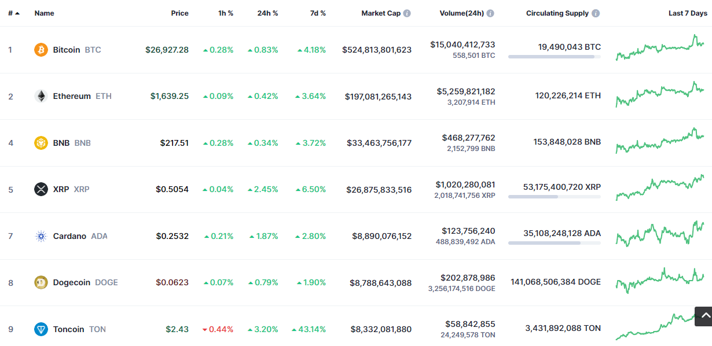Viewport: 712px width, 346px height.
Task: Click Dogecoin price $0.0623
Action: point(172,282)
